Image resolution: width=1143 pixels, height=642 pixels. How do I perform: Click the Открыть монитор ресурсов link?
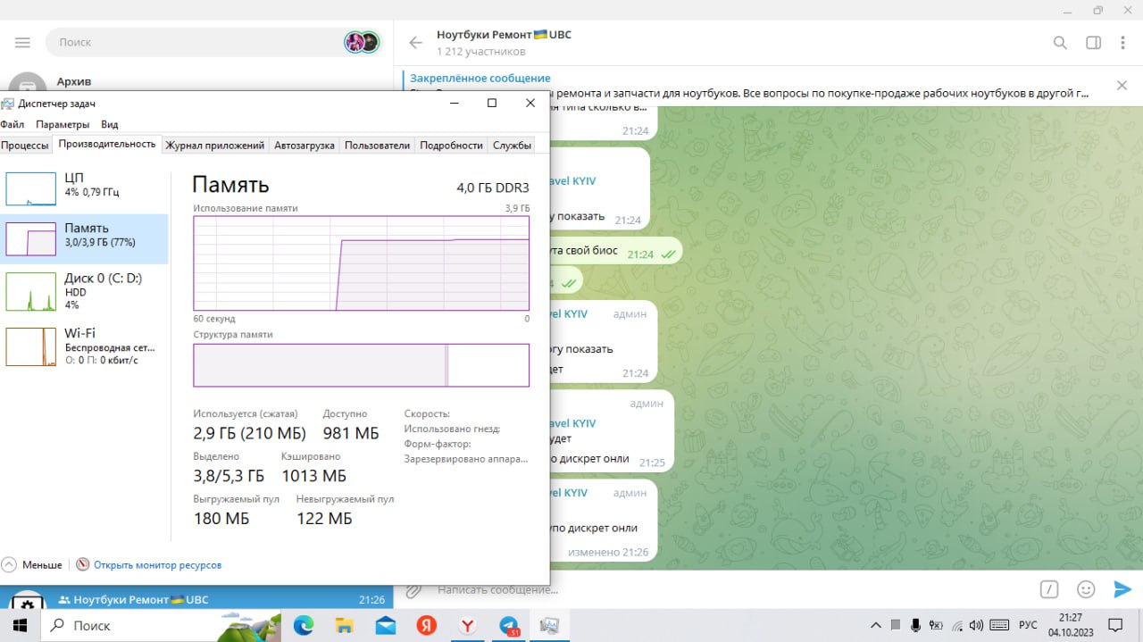tap(157, 565)
